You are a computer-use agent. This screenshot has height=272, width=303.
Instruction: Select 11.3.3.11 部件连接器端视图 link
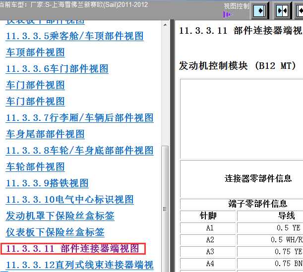(x=73, y=249)
